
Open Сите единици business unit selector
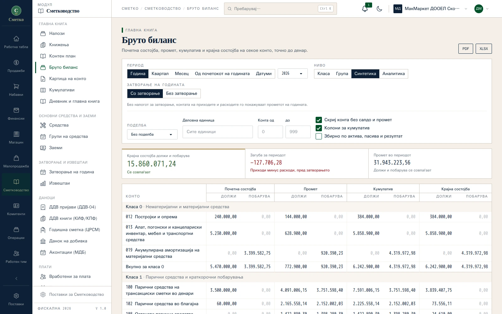pos(218,132)
